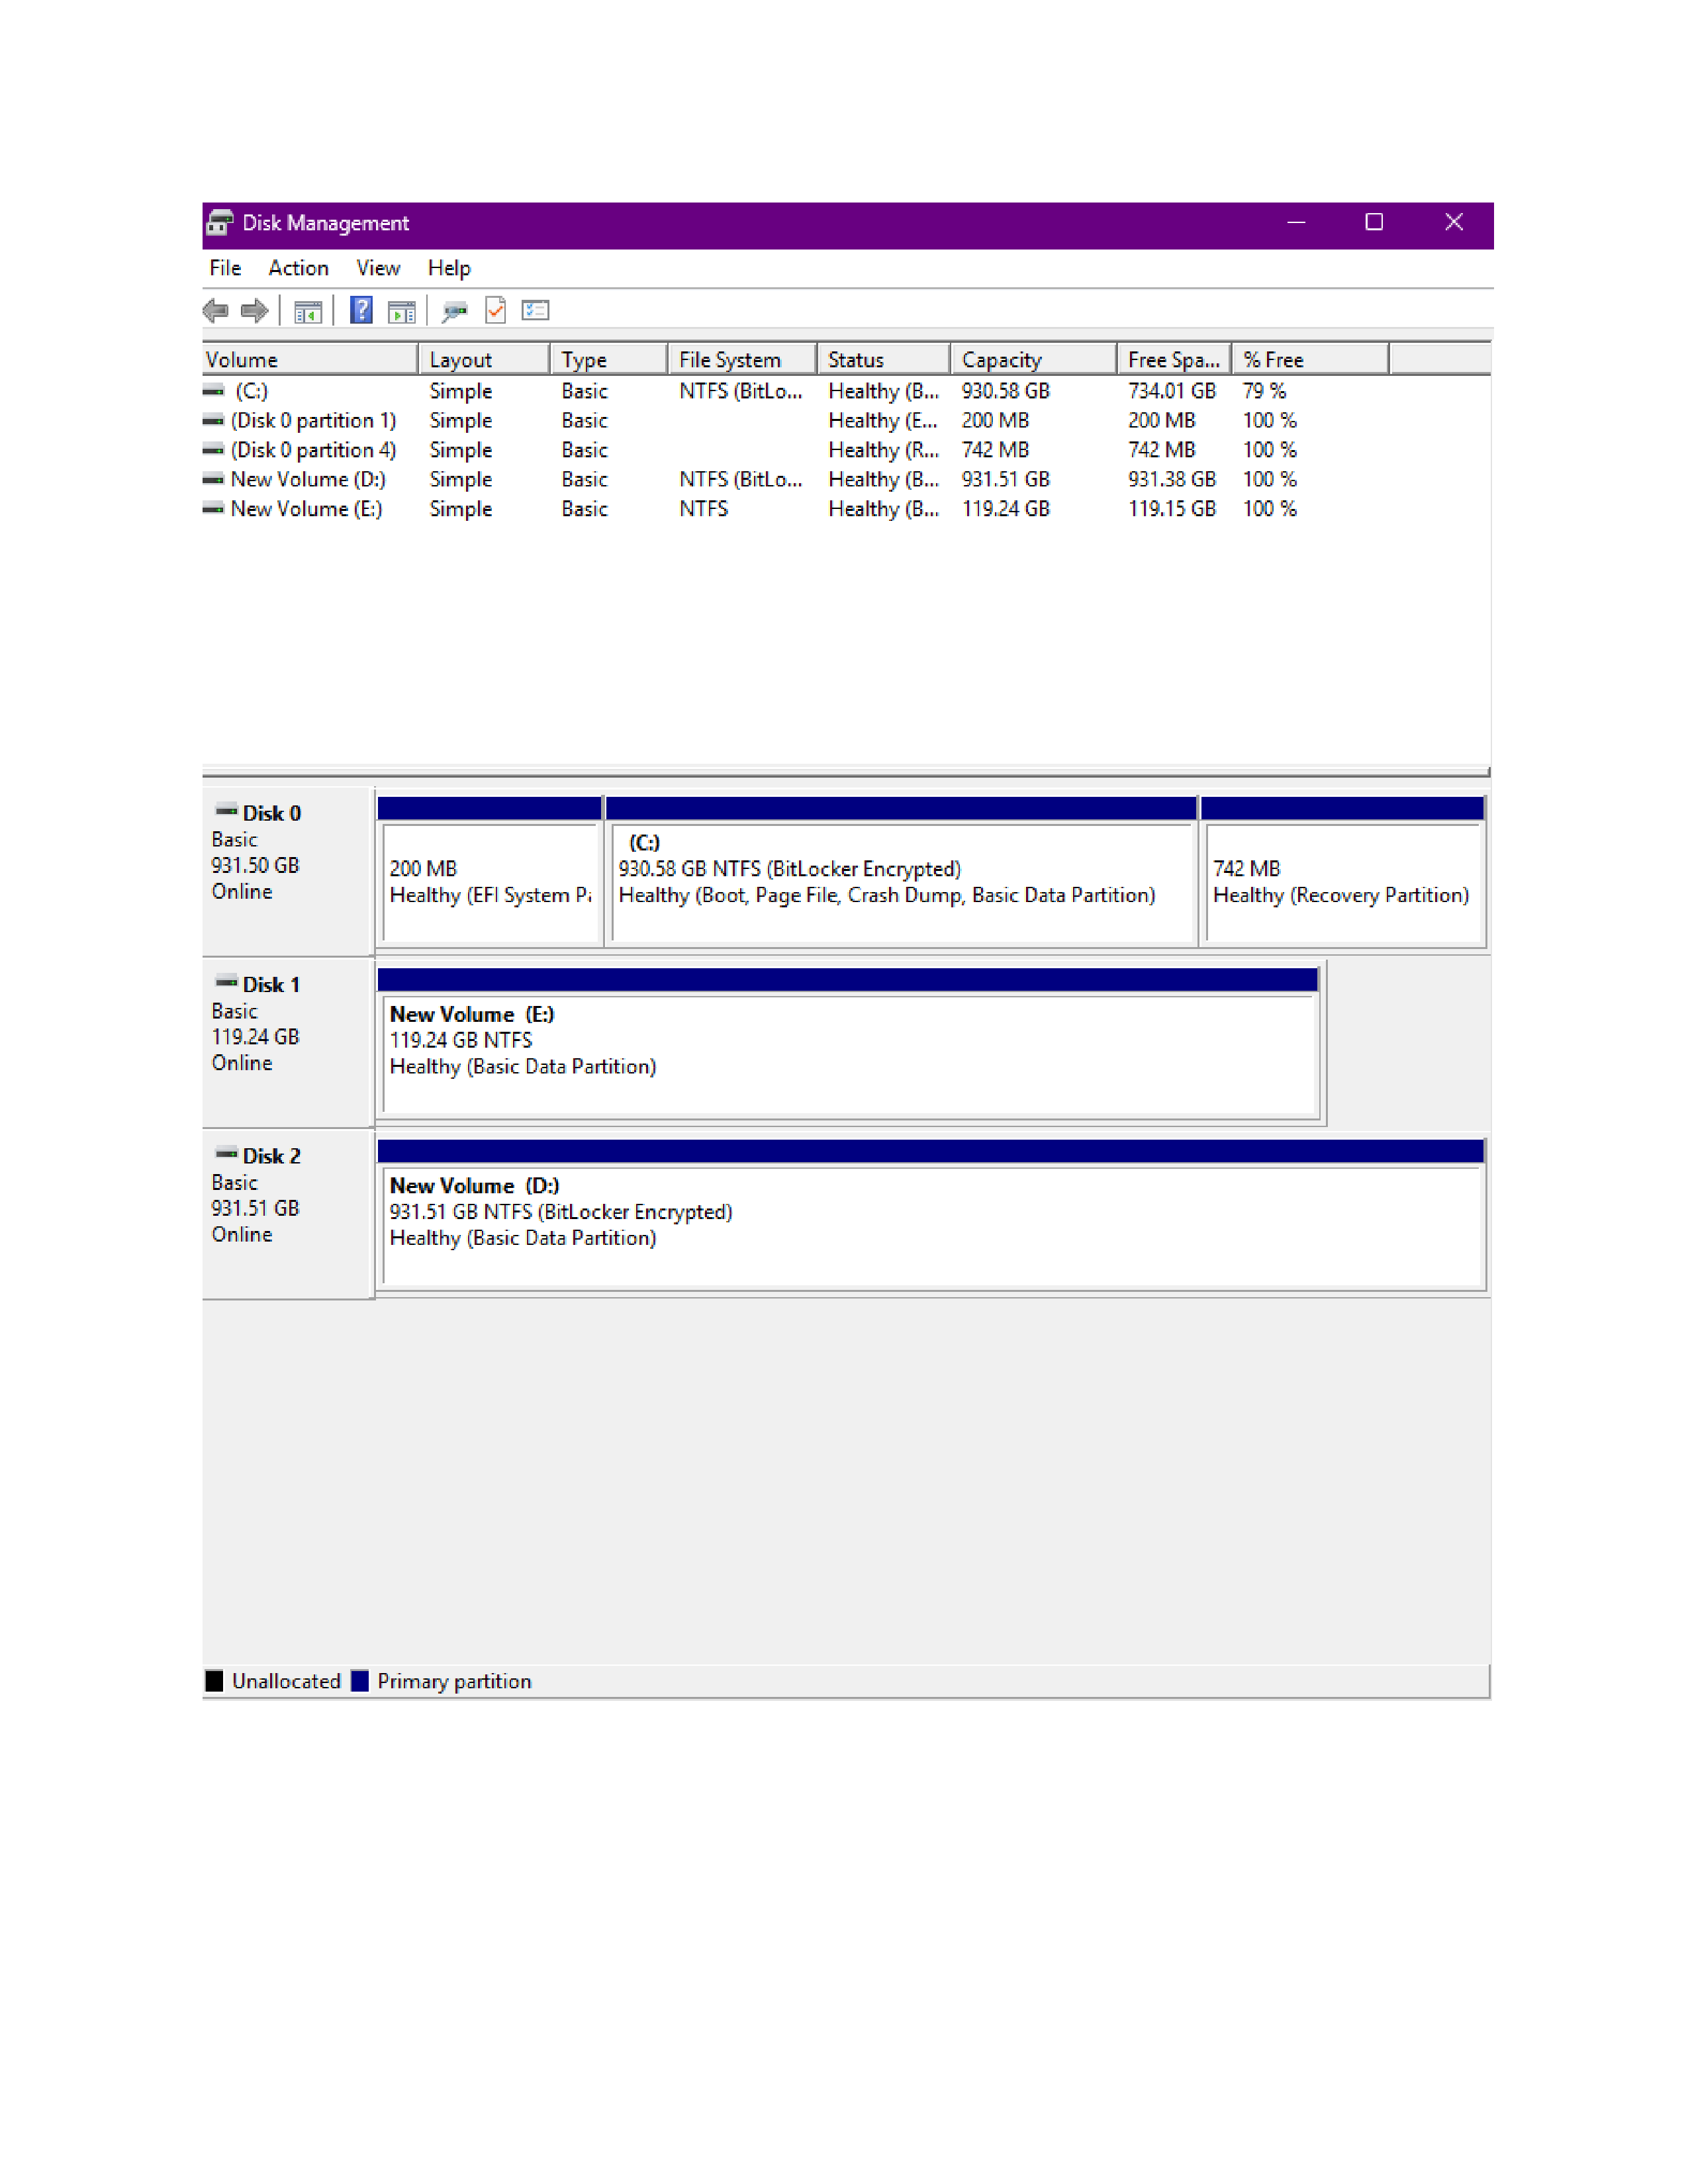The width and height of the screenshot is (1688, 2184).
Task: Click the Forward arrow toolbar icon
Action: pos(255,311)
